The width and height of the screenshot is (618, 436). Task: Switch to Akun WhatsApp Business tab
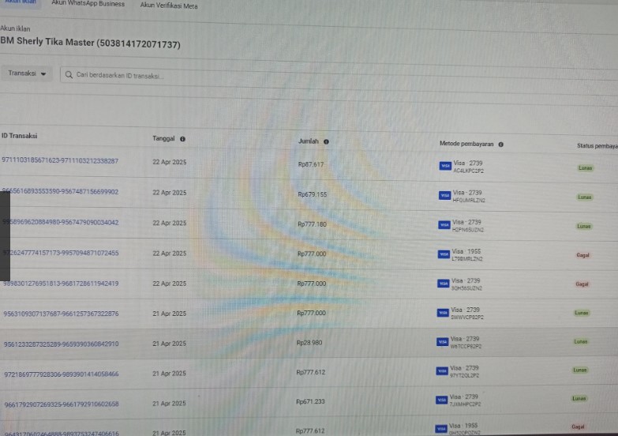88,4
